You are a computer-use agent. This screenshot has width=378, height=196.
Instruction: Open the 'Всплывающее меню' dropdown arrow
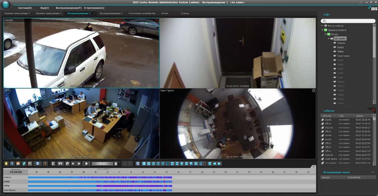click(x=373, y=172)
